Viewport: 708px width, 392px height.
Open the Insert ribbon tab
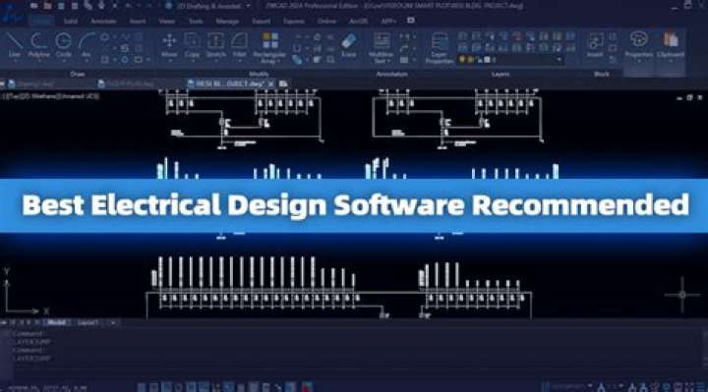coord(138,21)
